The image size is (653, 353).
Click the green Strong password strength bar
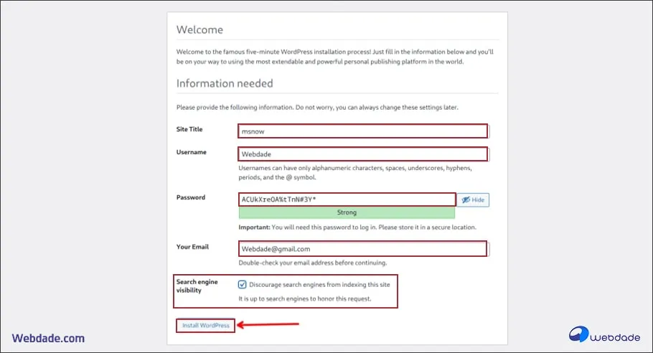pos(347,212)
